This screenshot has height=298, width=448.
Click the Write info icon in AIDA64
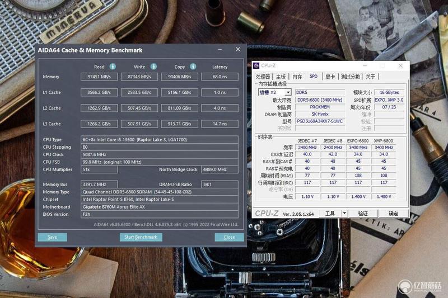click(153, 67)
